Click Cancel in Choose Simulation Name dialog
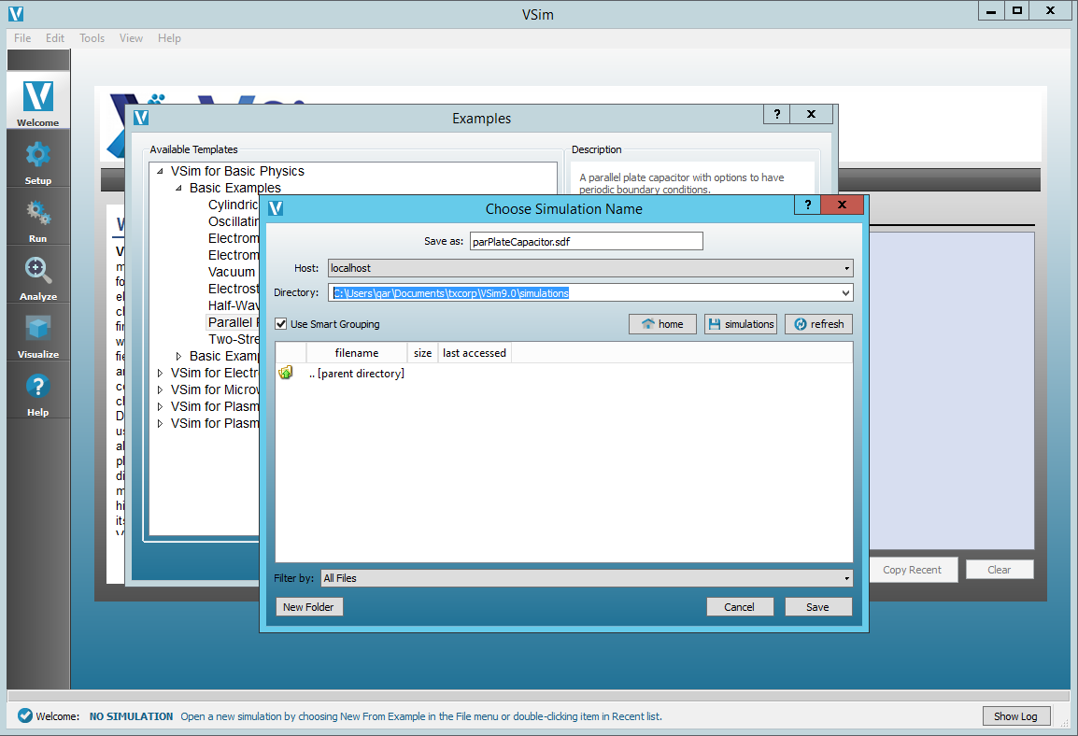1078x736 pixels. click(x=740, y=607)
